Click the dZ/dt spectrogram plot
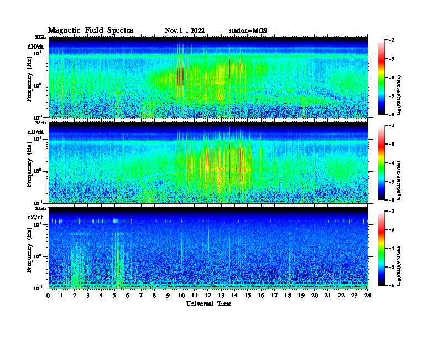The image size is (438, 339). tap(208, 248)
